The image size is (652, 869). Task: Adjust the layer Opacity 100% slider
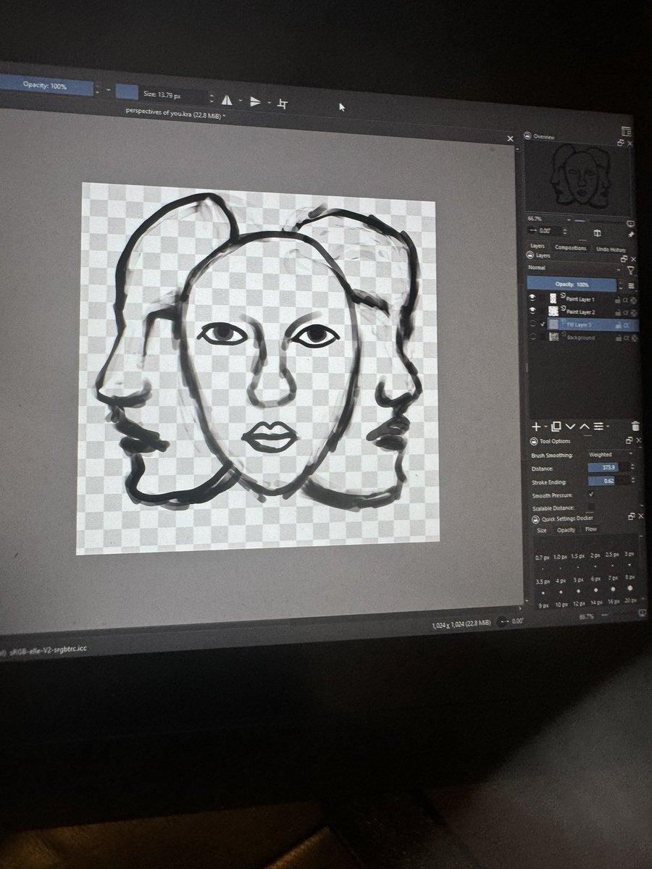coord(572,285)
